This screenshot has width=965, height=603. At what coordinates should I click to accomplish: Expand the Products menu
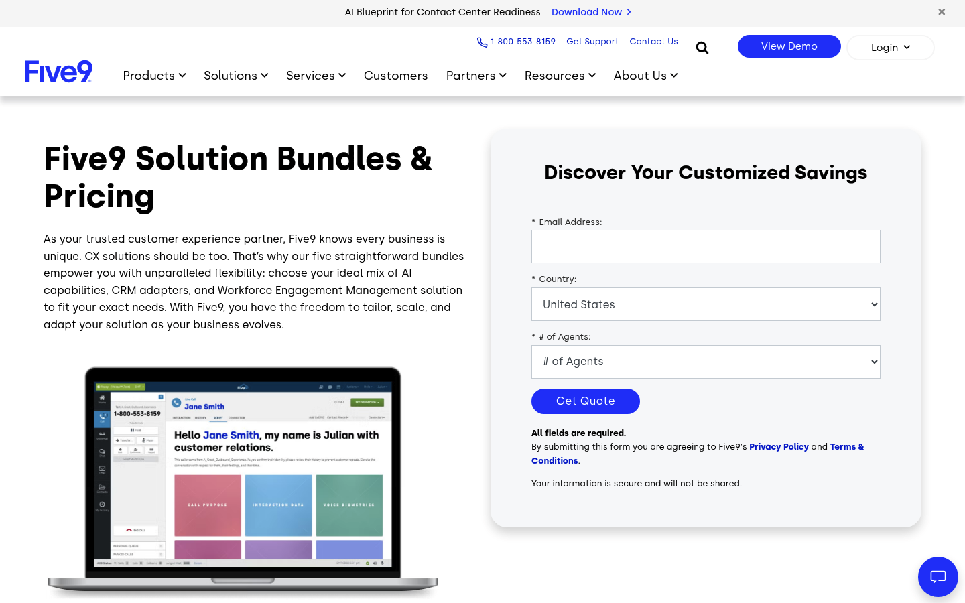click(x=155, y=76)
